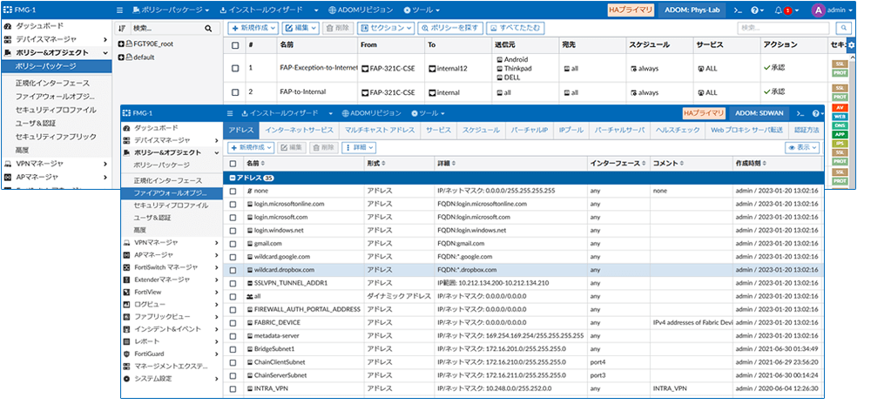
Task: Click policy search field in Phys-Lab toolbar
Action: coord(783,28)
